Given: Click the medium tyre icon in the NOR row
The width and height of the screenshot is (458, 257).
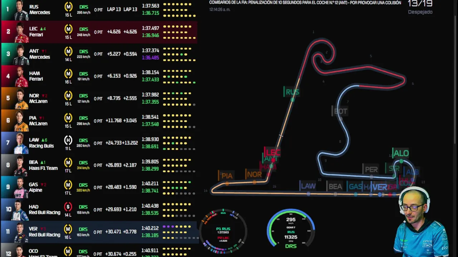Looking at the screenshot, I should pos(68,96).
